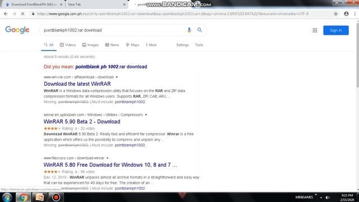This screenshot has height=202, width=359.
Task: Select the All results tab
Action: pyautogui.click(x=49, y=45)
